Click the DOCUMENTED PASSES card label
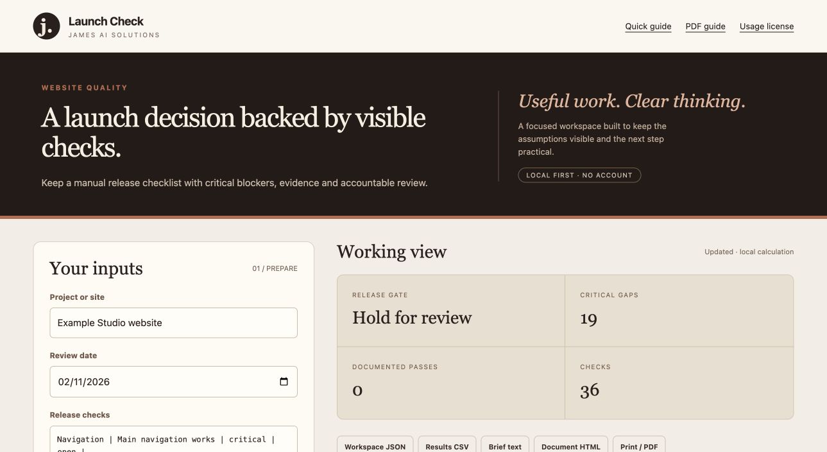Image resolution: width=827 pixels, height=452 pixels. (395, 367)
